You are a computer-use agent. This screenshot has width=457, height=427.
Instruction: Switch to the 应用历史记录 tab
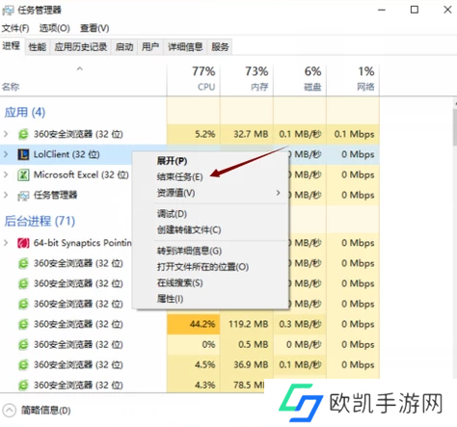tap(81, 47)
